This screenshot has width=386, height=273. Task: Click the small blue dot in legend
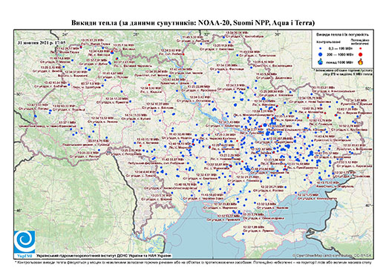(x=321, y=49)
